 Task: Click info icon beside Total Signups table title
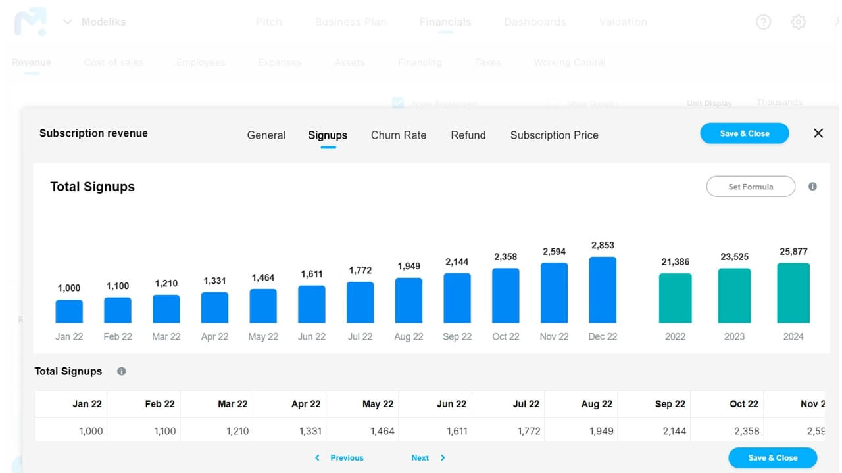(x=122, y=371)
